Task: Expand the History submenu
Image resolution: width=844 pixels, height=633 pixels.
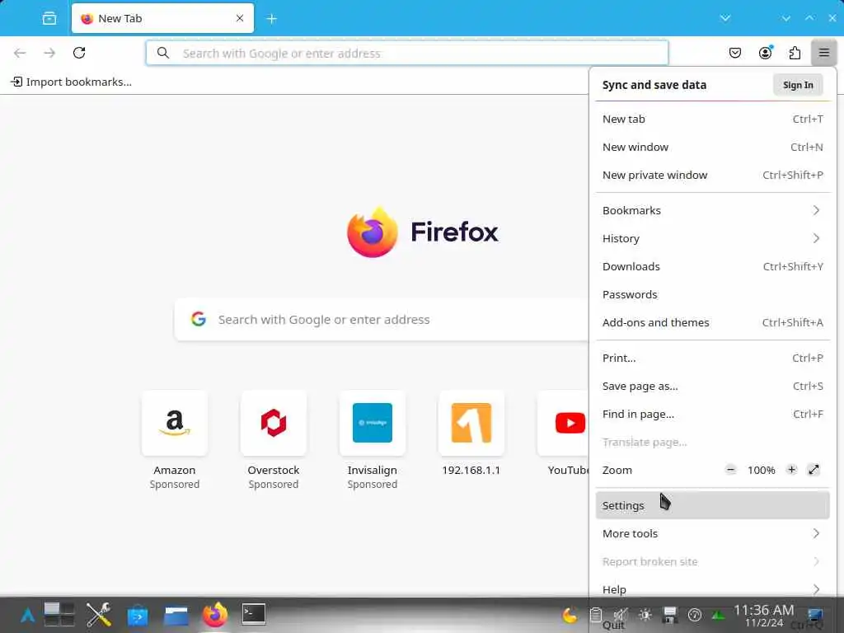Action: point(713,238)
